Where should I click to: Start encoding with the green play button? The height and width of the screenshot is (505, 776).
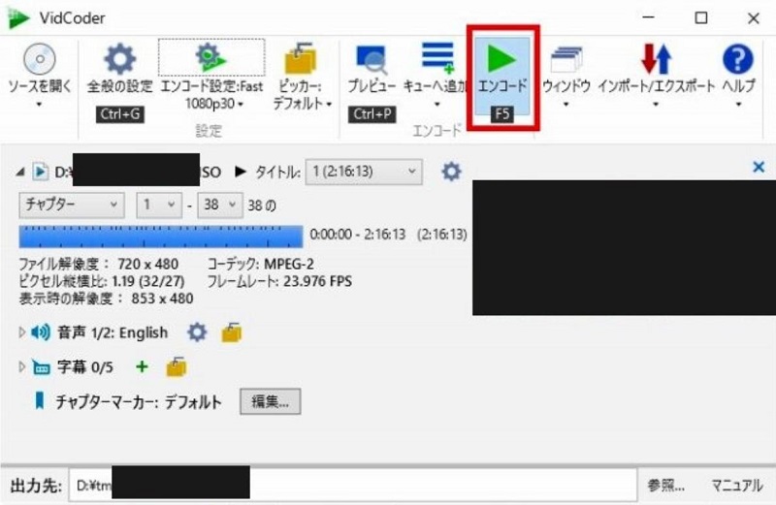(x=501, y=59)
